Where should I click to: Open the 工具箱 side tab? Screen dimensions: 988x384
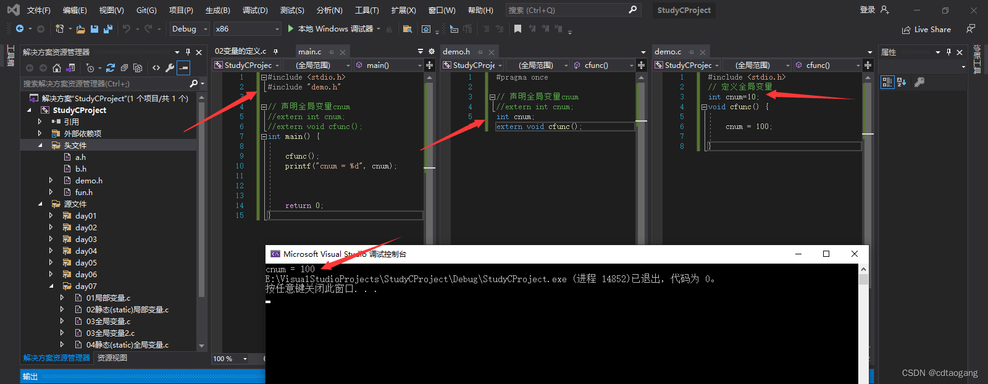pyautogui.click(x=10, y=56)
